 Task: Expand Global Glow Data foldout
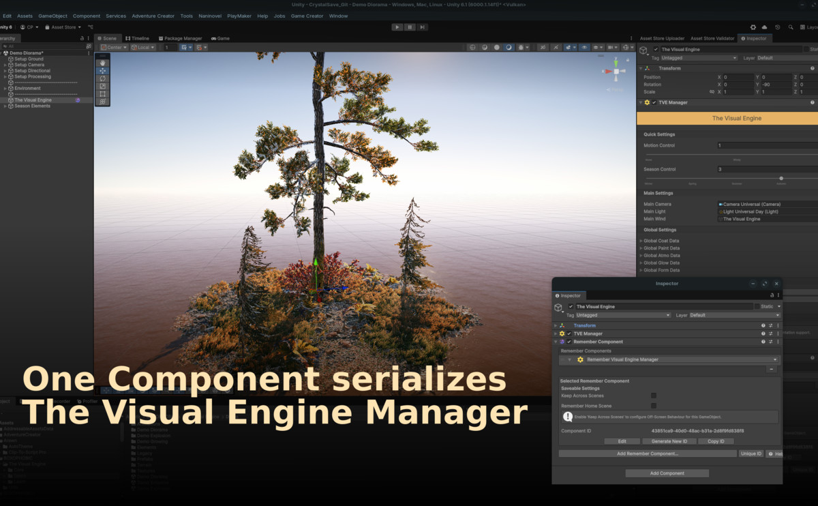(x=640, y=263)
